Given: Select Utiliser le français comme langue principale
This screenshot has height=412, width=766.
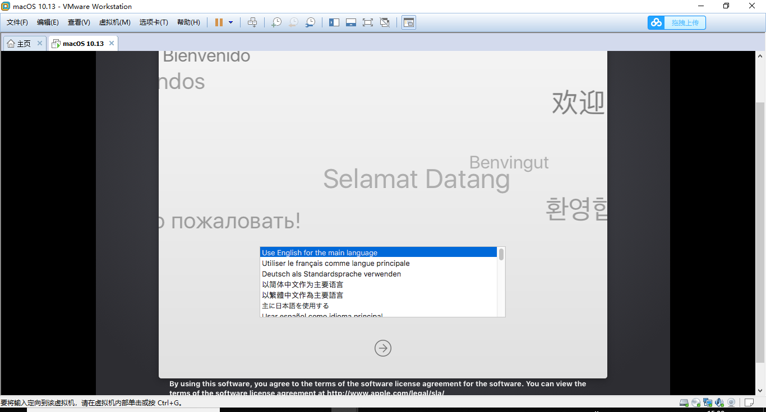Looking at the screenshot, I should pos(379,264).
